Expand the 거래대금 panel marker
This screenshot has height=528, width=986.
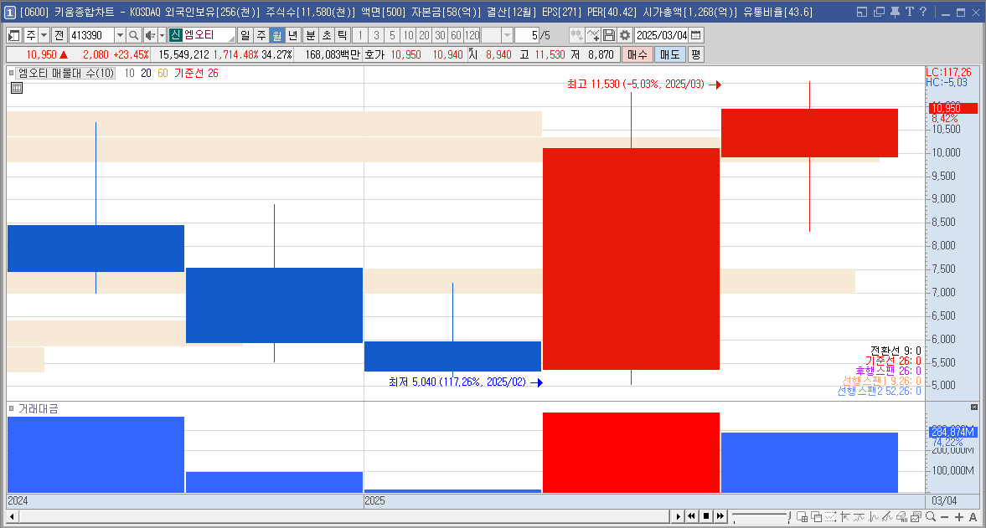click(12, 408)
